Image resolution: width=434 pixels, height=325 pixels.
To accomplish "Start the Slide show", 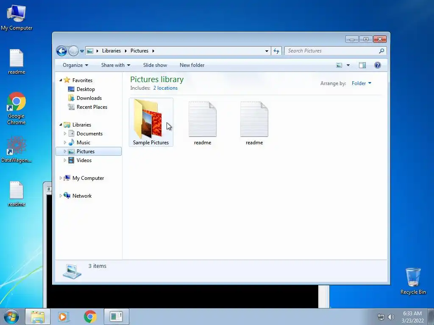I will [155, 65].
